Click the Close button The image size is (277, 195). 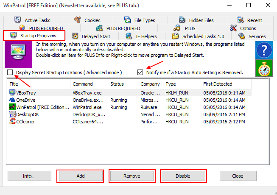[x=238, y=176]
